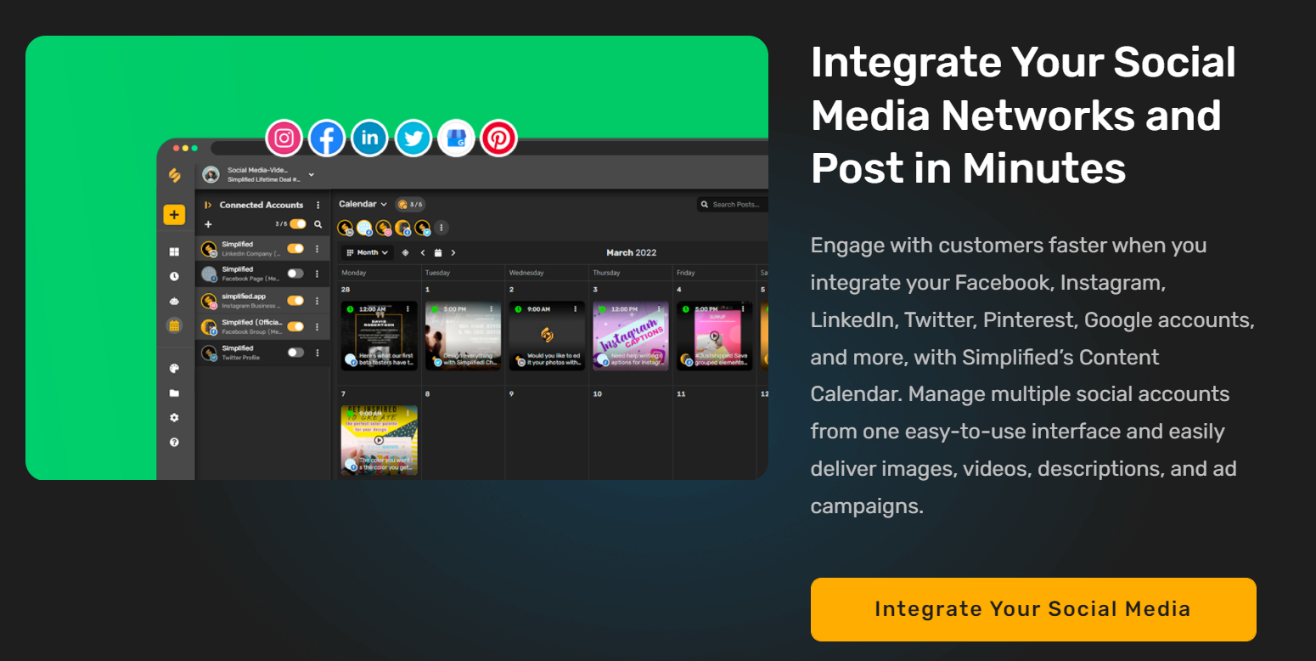The image size is (1316, 661).
Task: Open the dashboard grid icon in sidebar
Action: [x=174, y=252]
